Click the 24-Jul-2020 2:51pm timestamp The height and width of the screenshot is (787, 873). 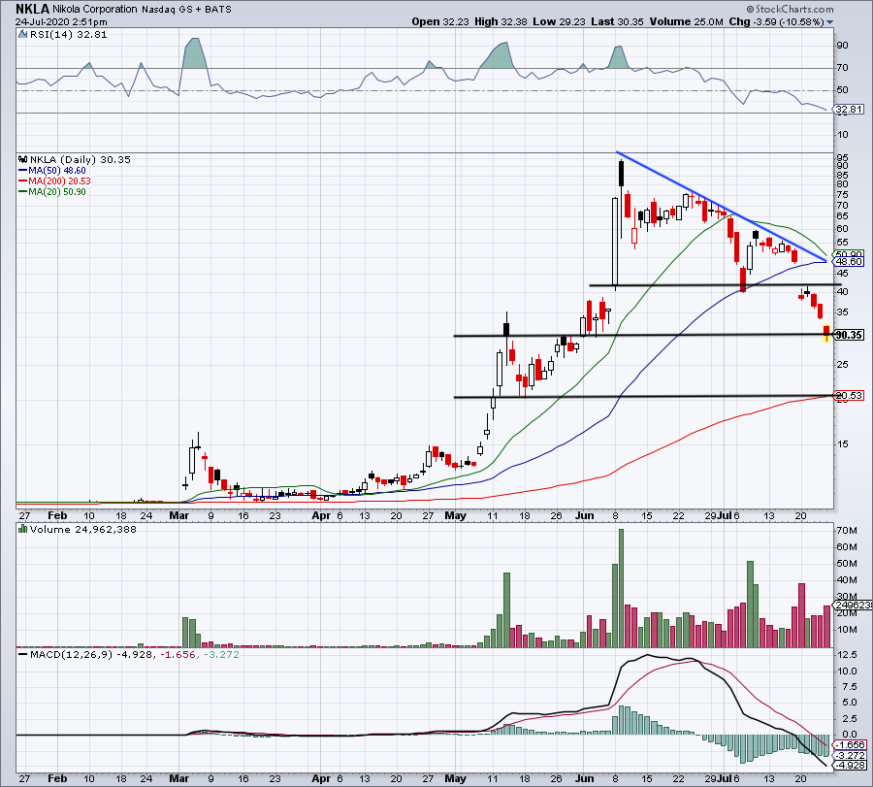61,22
